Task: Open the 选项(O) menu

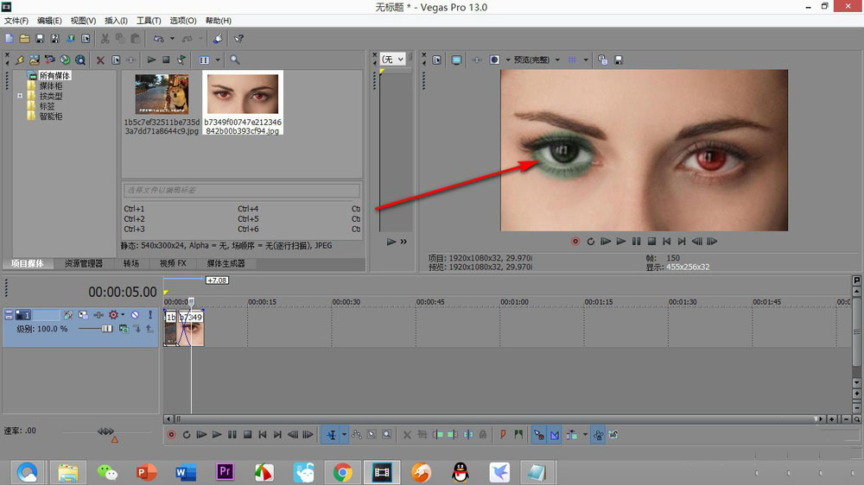Action: (x=183, y=21)
